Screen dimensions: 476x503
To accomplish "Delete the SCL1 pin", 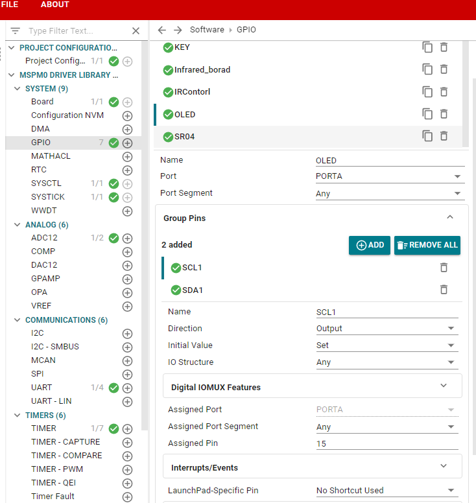I will pyautogui.click(x=444, y=267).
